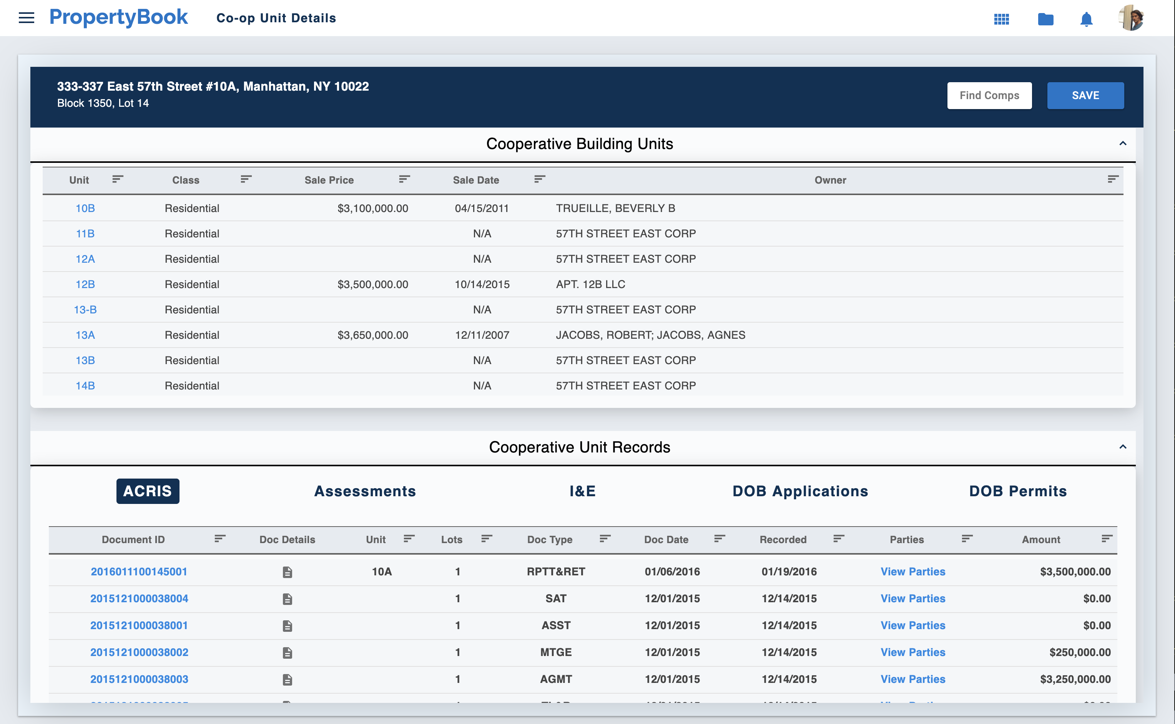
Task: Sort records by Lots column
Action: tap(487, 539)
